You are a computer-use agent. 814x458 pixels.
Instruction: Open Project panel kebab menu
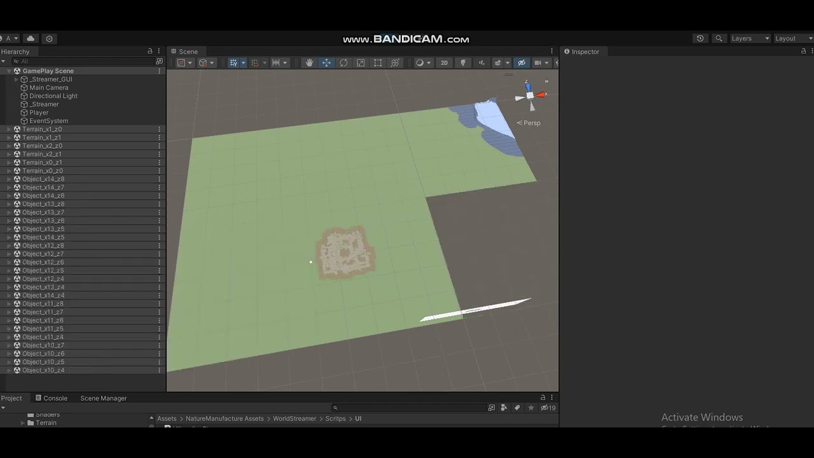click(x=551, y=398)
